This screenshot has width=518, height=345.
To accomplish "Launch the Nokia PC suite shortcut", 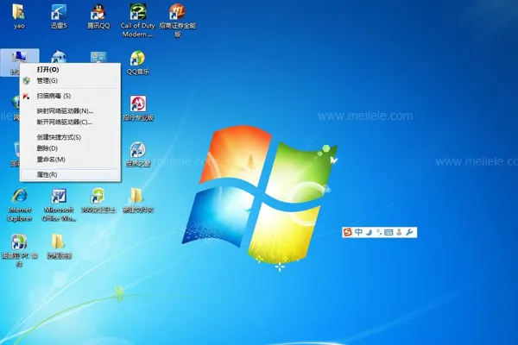I will click(19, 250).
